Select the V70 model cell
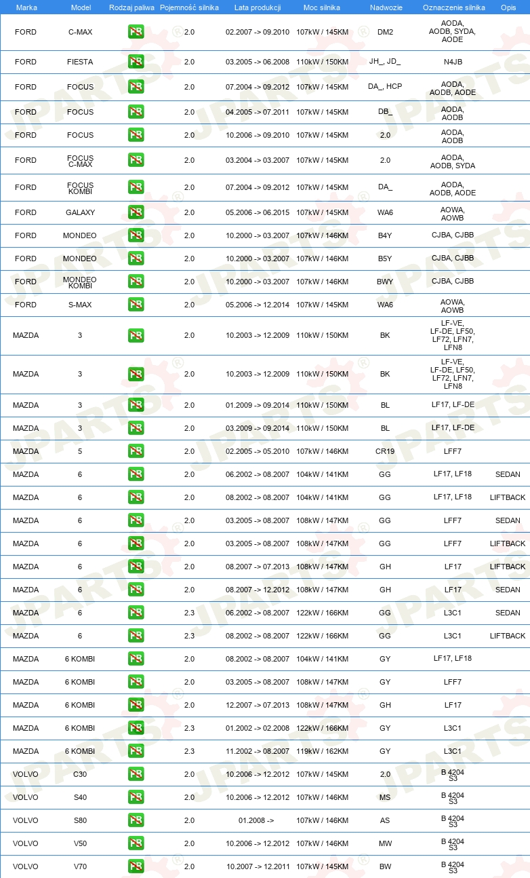Image resolution: width=530 pixels, height=878 pixels. [x=80, y=866]
